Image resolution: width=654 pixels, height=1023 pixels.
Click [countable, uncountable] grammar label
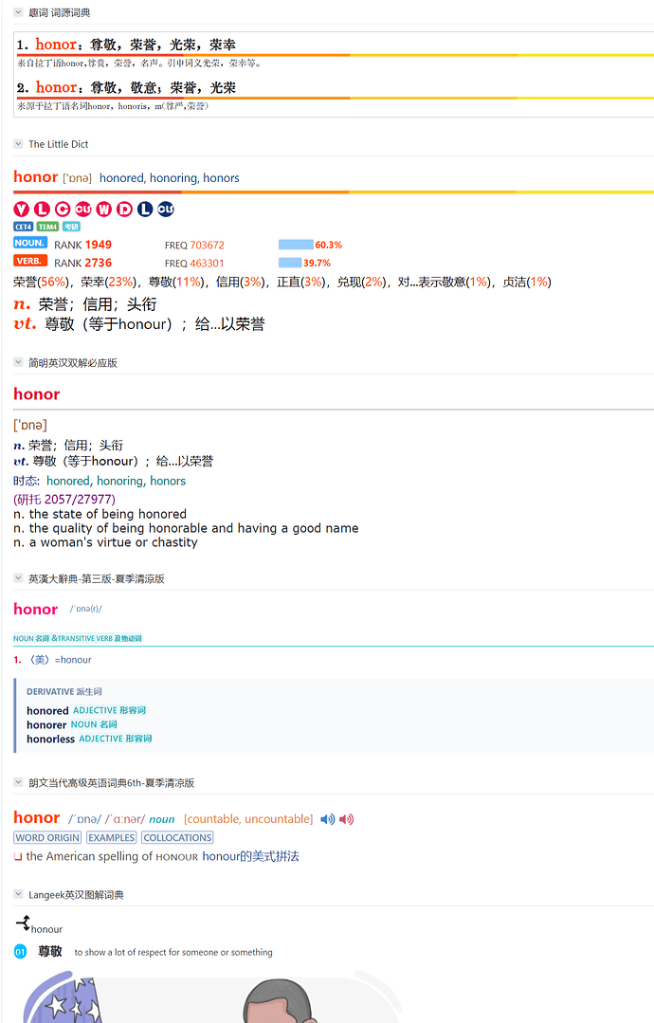tap(248, 819)
